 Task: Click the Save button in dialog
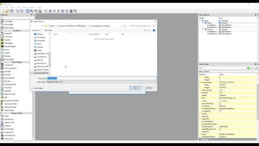click(135, 88)
